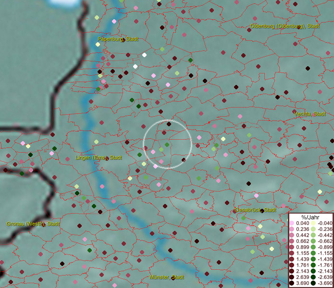334x288 pixels.
Task: Pick the 3.690 darkest maroon legend swatch
Action: (292, 283)
